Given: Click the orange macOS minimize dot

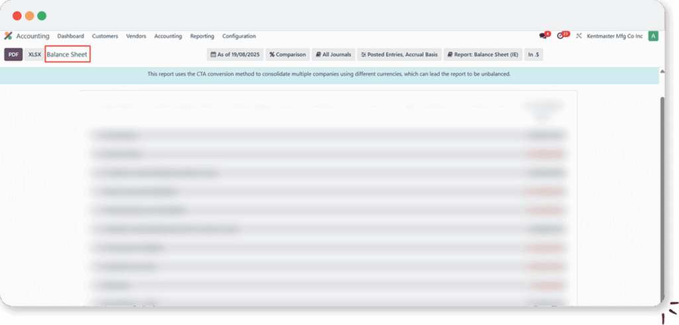Looking at the screenshot, I should 29,16.
